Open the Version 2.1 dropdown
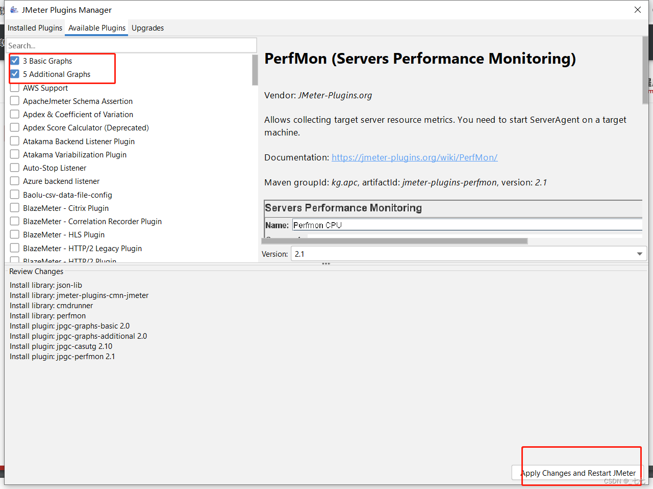Screen dimensions: 653x489 pyautogui.click(x=468, y=254)
